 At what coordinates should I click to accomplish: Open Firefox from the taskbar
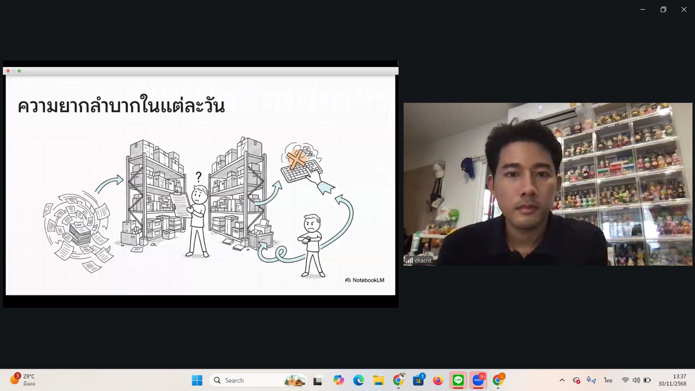438,380
